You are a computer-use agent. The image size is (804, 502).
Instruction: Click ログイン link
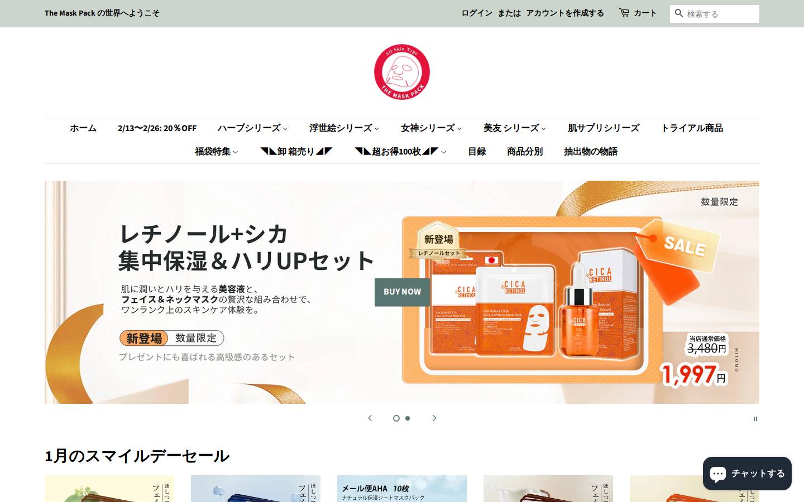[x=477, y=13]
